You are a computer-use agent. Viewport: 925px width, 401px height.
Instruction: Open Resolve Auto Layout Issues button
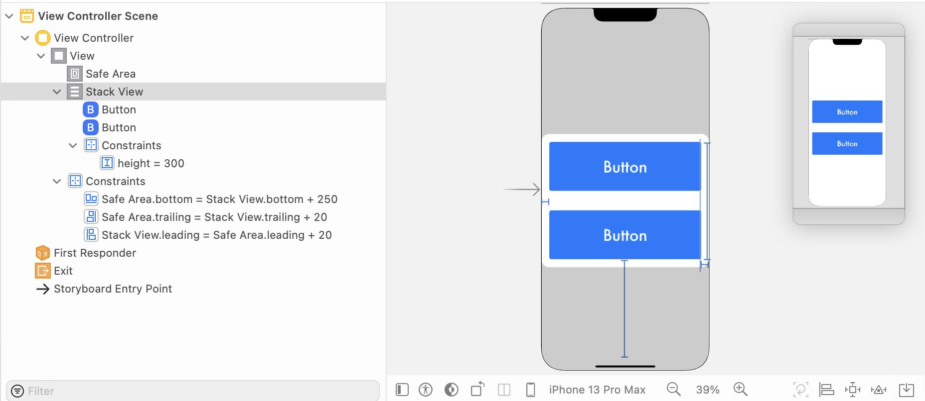click(x=879, y=390)
